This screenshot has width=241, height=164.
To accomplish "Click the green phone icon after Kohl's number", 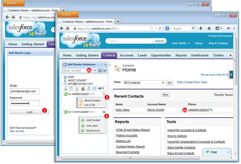I will [211, 110].
